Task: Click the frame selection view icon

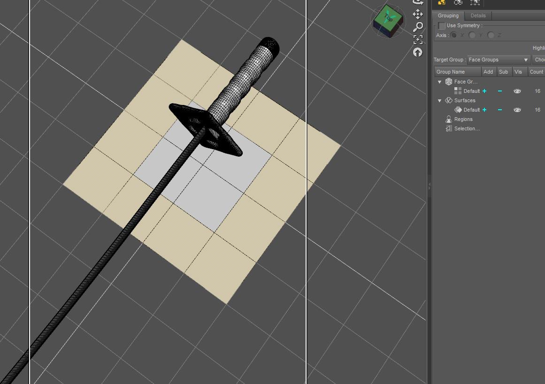Action: tap(418, 39)
